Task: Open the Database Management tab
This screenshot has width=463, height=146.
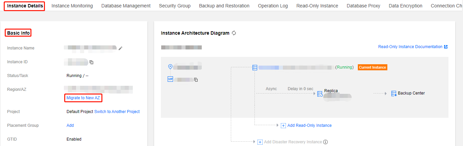Action: coord(126,6)
